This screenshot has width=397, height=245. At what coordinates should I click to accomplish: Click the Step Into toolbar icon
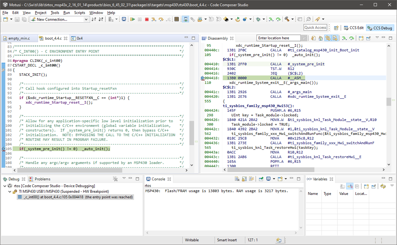point(154,19)
